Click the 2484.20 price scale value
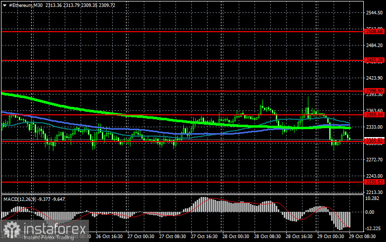The image size is (386, 242). click(375, 46)
